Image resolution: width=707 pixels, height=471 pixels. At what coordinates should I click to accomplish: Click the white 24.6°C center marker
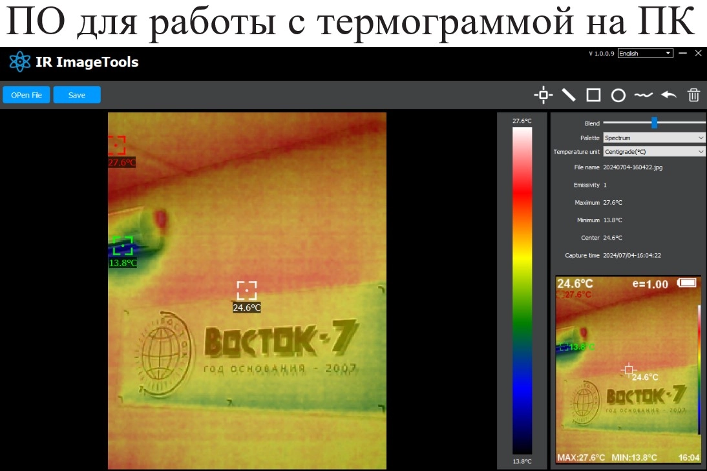tap(247, 291)
